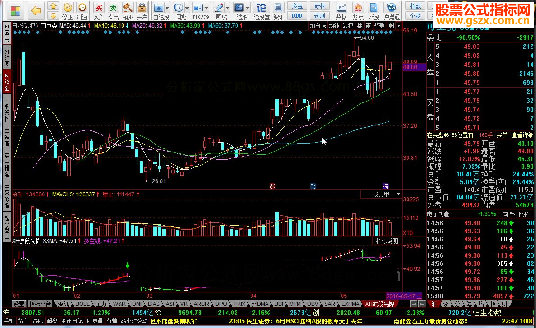Click the 买入 buy icon
This screenshot has width=536, height=328.
click(99, 11)
